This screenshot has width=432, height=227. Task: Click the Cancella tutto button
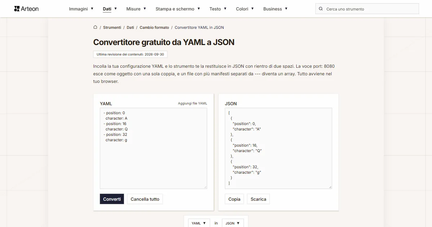145,199
